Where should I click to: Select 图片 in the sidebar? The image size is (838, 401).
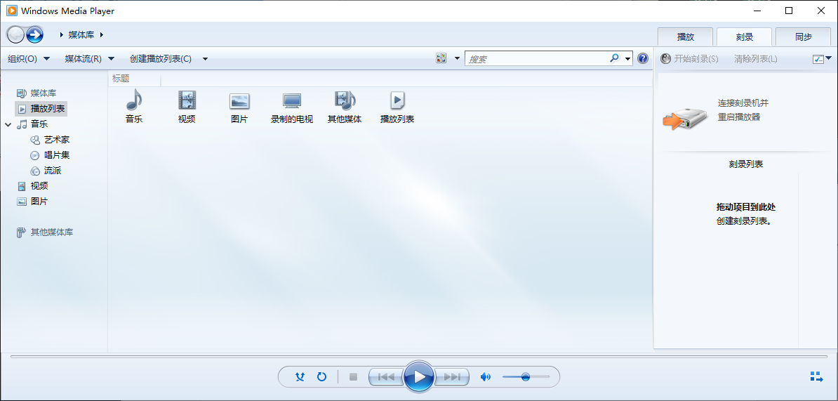pos(39,202)
